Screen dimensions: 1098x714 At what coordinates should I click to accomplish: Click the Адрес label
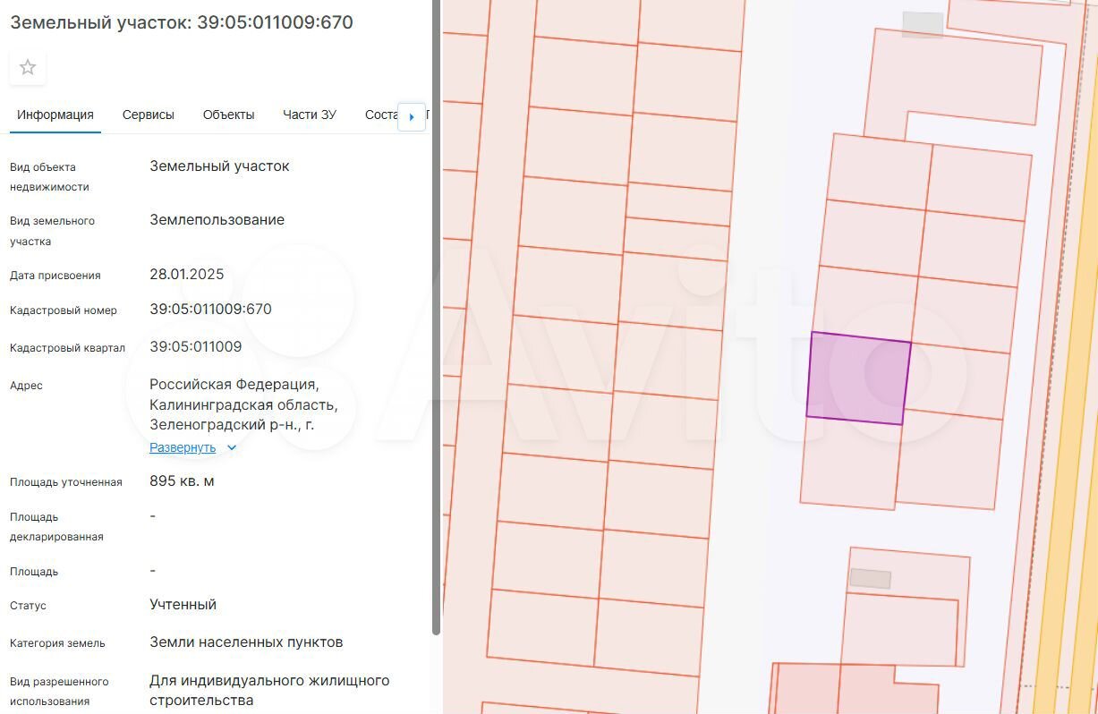click(26, 386)
